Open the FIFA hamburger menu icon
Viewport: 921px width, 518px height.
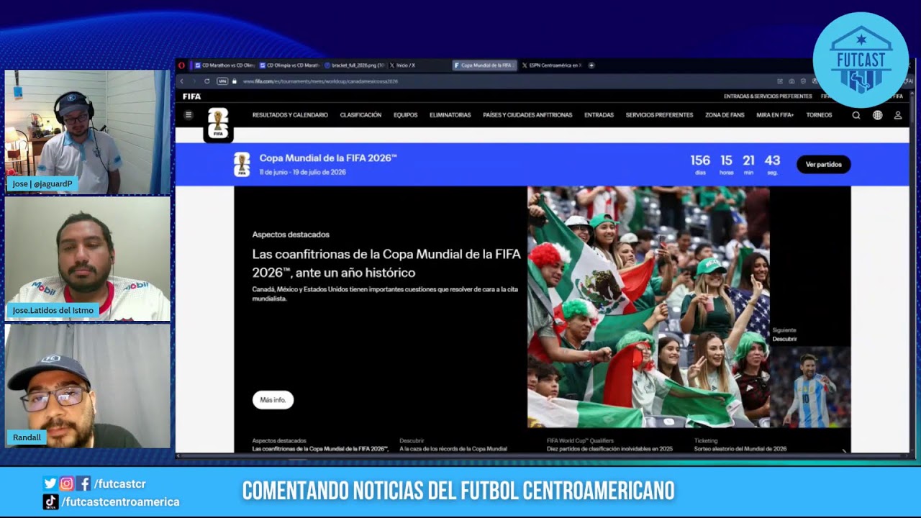(x=189, y=115)
